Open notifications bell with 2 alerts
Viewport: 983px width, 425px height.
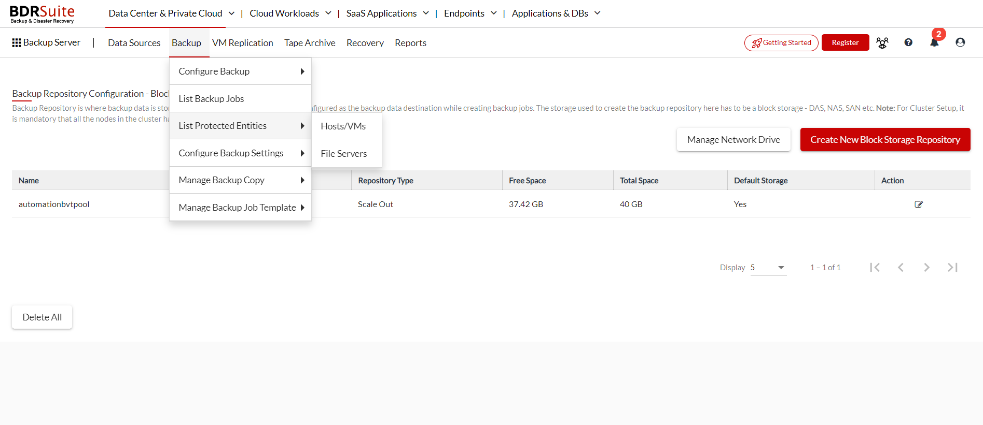tap(934, 42)
